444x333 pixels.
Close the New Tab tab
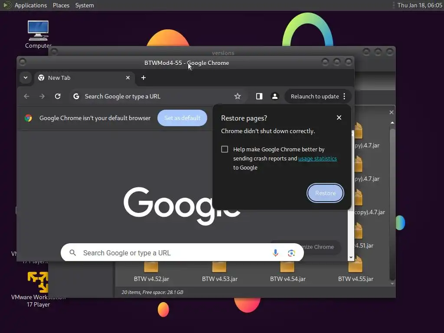click(128, 78)
